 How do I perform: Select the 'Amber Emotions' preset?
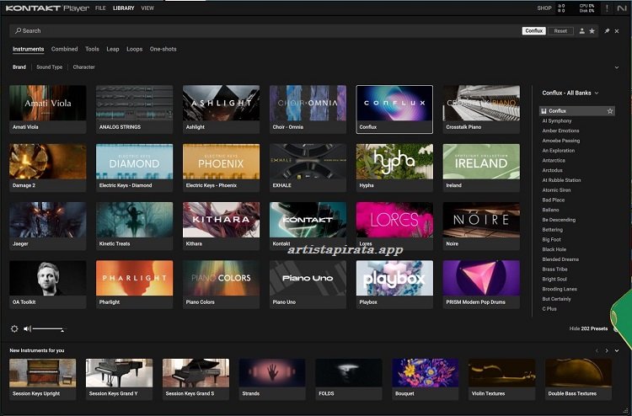tap(560, 131)
